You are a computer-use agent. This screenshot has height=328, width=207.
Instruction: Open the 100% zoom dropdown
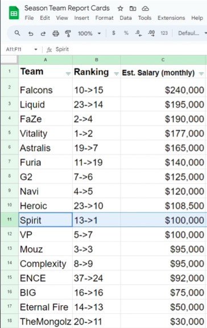coord(89,34)
